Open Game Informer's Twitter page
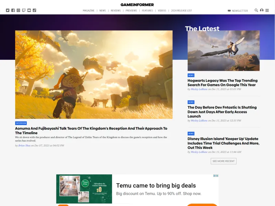This screenshot has height=206, width=275. pyautogui.click(x=8, y=10)
